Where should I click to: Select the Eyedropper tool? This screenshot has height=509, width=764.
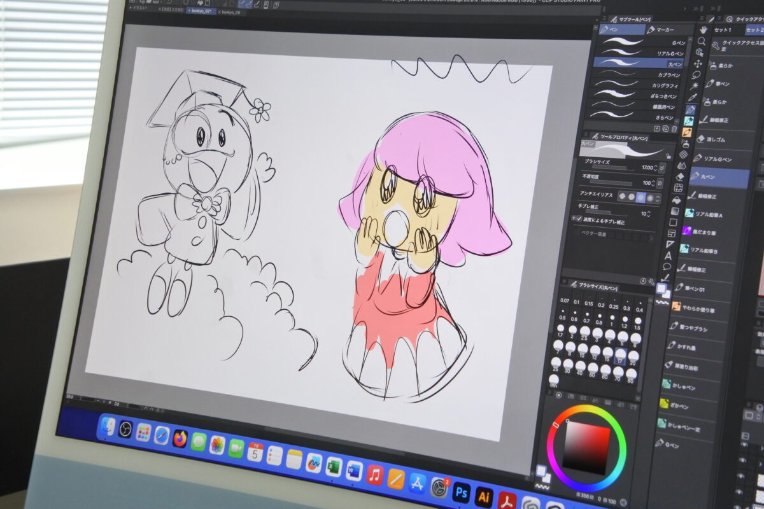(x=693, y=98)
